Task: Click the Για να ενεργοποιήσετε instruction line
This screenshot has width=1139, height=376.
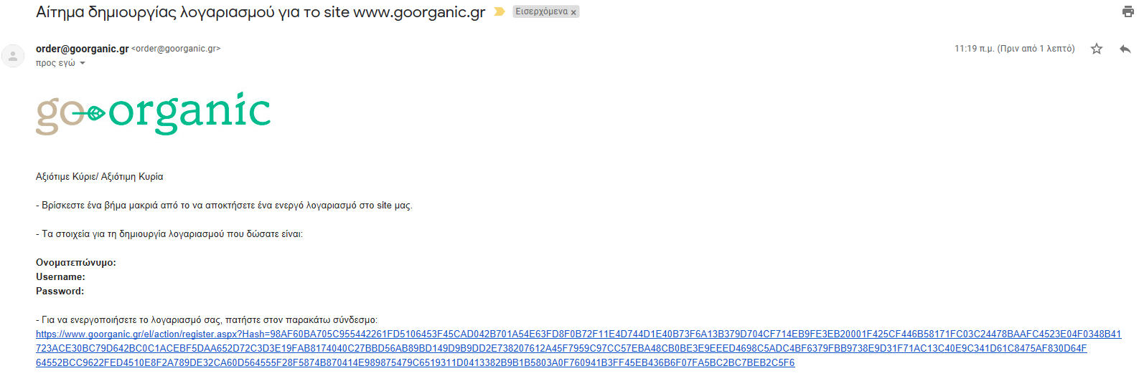Action: click(x=207, y=320)
